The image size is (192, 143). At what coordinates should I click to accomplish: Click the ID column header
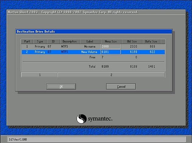pyautogui.click(x=53, y=41)
